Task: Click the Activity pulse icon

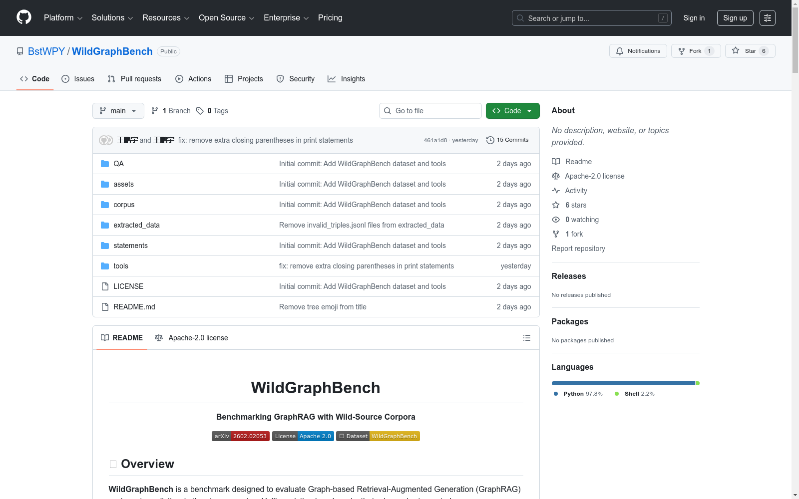Action: coord(556,191)
